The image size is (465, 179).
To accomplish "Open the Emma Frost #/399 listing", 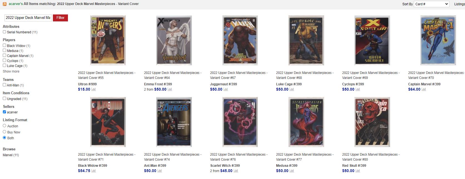I will (x=158, y=84).
